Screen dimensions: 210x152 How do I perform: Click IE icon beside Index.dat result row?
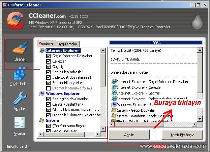coord(114,99)
